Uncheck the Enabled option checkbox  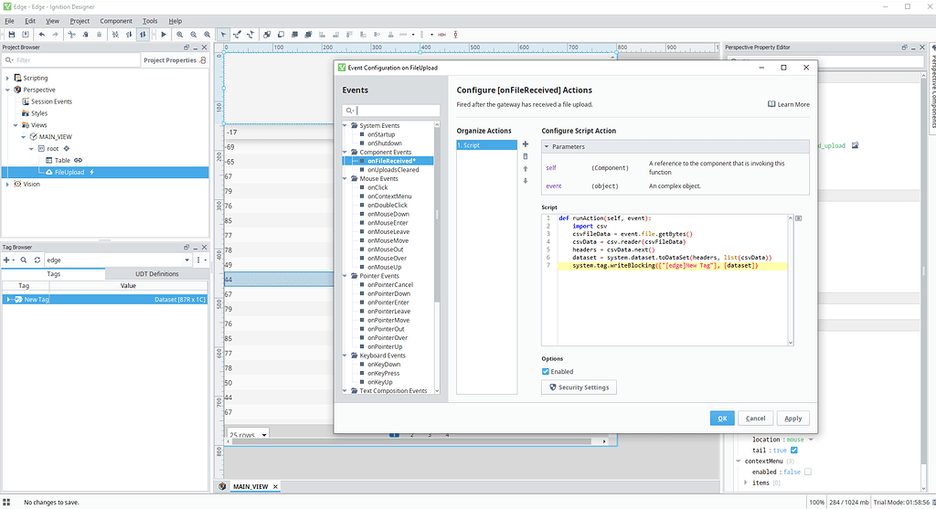point(546,372)
